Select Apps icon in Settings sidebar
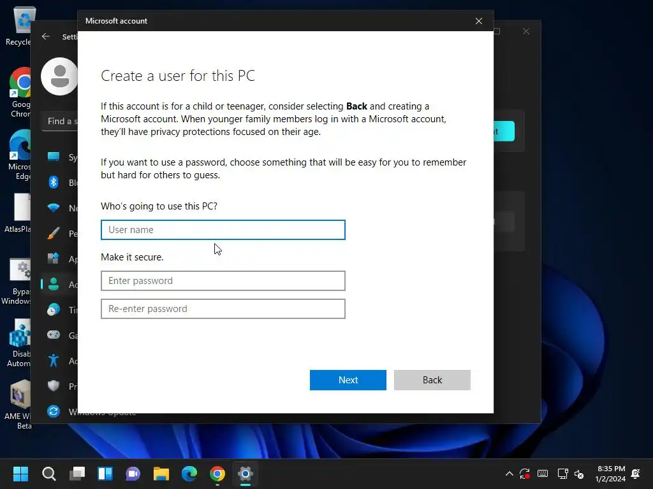The height and width of the screenshot is (489, 653). pyautogui.click(x=54, y=259)
